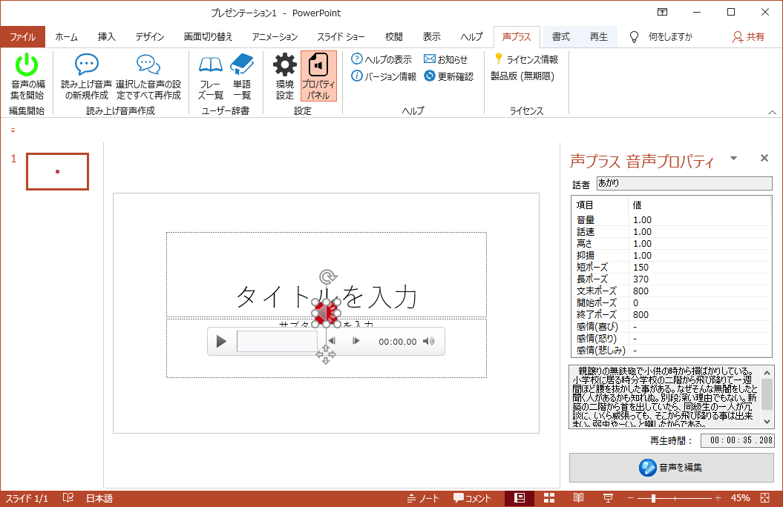The height and width of the screenshot is (507, 783).
Task: Click the 話者 speaker field showing あかり
Action: tap(684, 184)
